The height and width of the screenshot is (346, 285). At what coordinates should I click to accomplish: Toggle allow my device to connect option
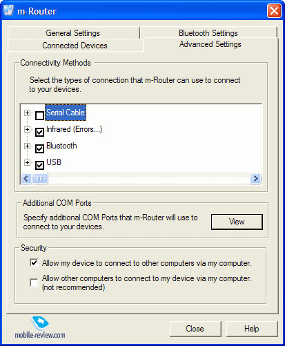coord(34,262)
